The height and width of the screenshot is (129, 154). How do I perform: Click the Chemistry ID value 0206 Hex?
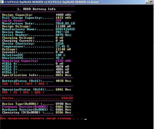[63, 112]
